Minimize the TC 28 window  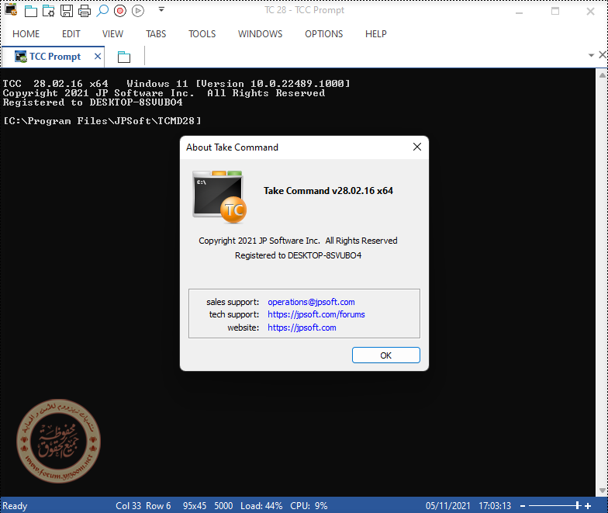click(520, 12)
